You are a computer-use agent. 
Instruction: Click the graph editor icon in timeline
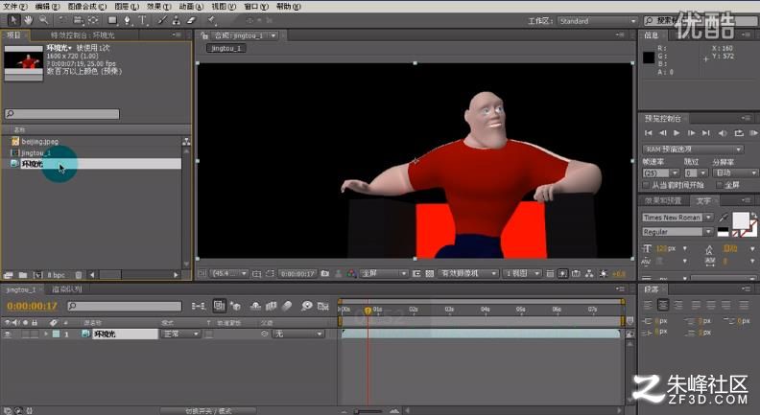pos(323,306)
